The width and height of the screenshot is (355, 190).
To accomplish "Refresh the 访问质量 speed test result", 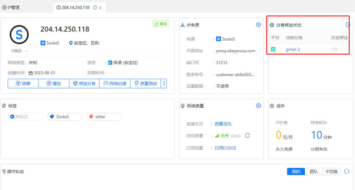I will (247, 136).
